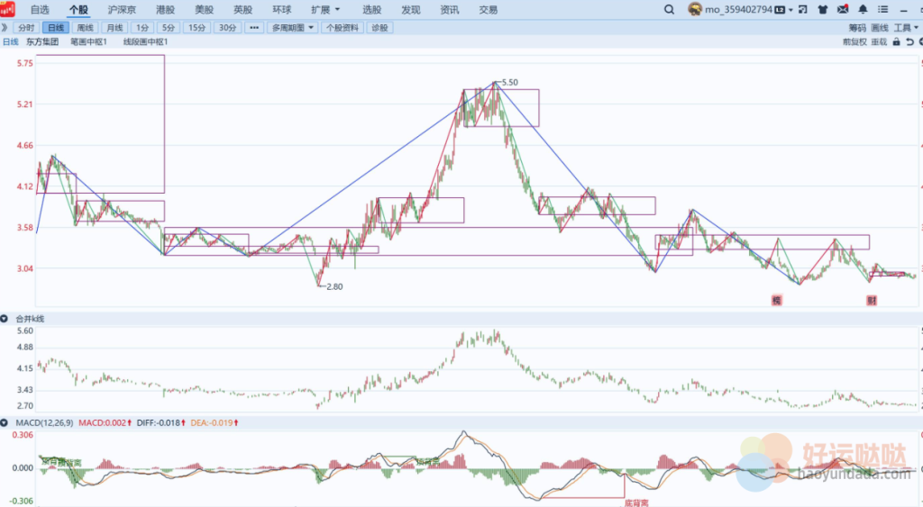Open the 沪深京 market tab

(122, 10)
